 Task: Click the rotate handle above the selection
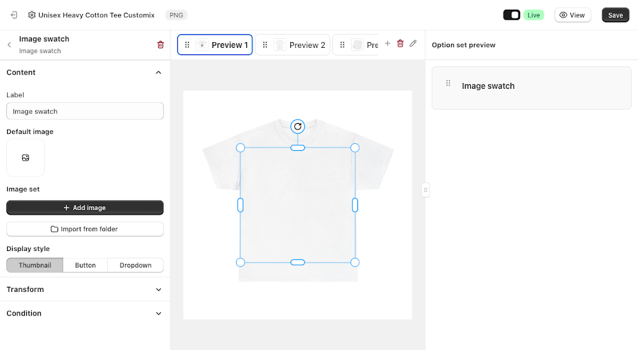pos(298,126)
